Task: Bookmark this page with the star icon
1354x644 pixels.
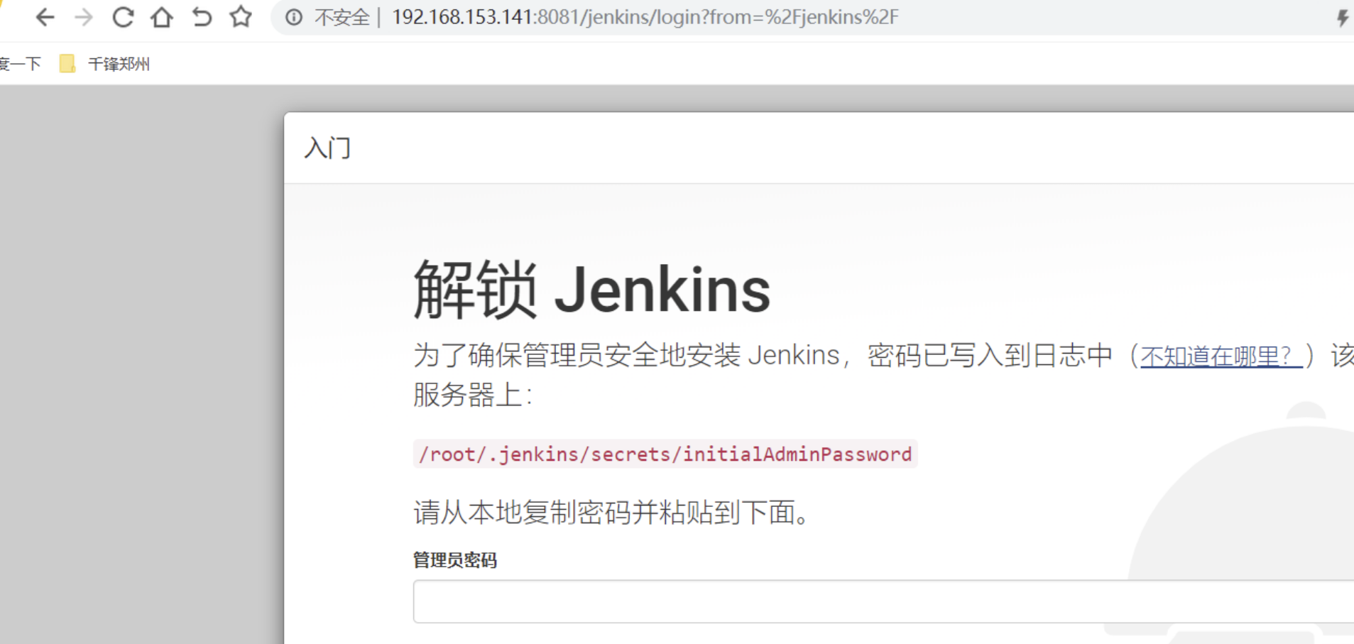Action: (241, 17)
